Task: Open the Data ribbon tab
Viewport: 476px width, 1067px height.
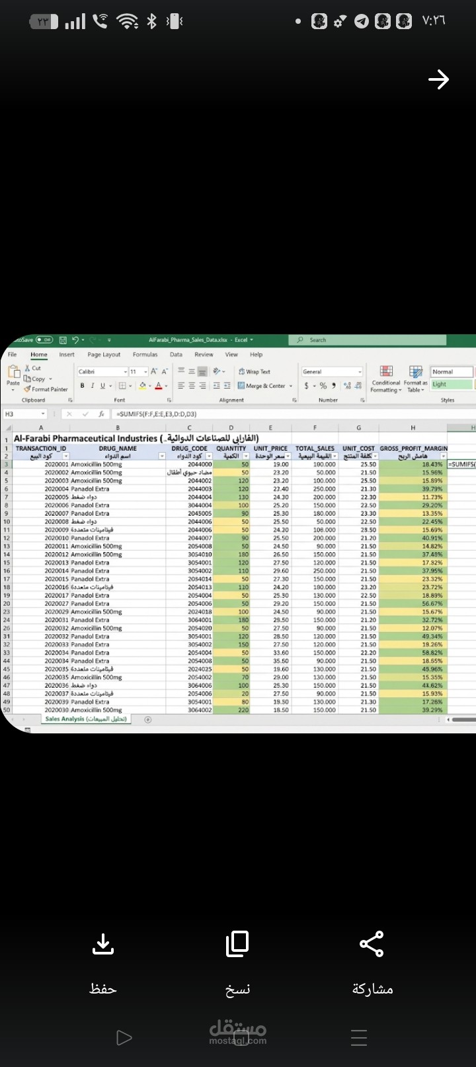Action: coord(176,355)
